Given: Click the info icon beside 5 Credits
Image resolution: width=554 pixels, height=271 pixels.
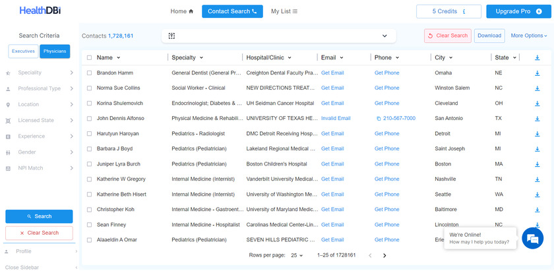Looking at the screenshot, I should pyautogui.click(x=464, y=11).
